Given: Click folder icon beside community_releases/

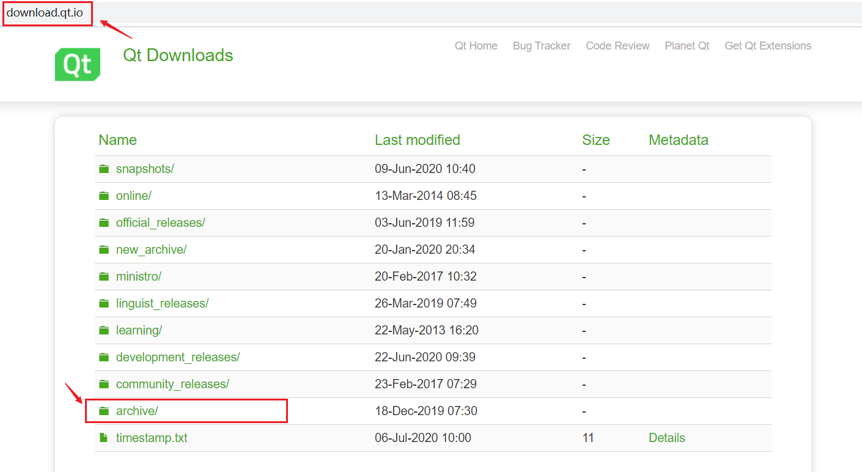Looking at the screenshot, I should 104,384.
